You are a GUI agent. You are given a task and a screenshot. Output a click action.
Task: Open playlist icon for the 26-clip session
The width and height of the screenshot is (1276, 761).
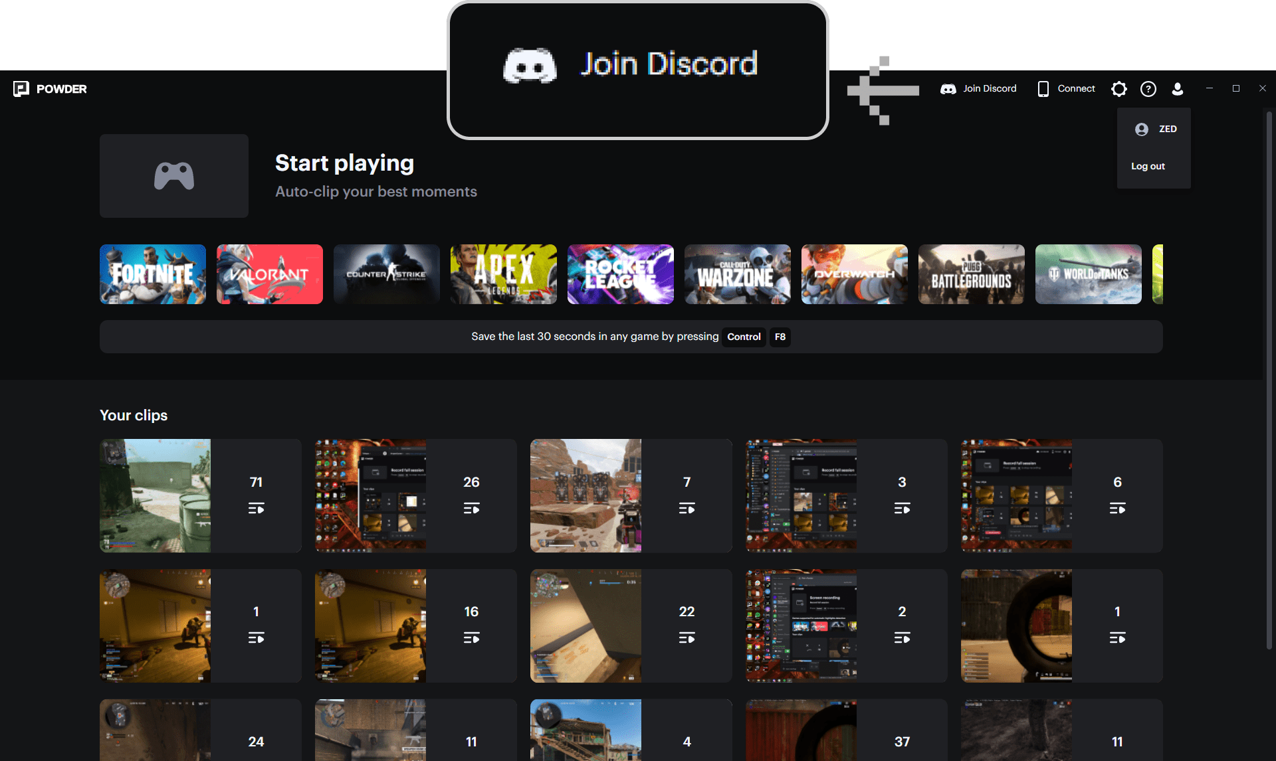click(x=471, y=509)
